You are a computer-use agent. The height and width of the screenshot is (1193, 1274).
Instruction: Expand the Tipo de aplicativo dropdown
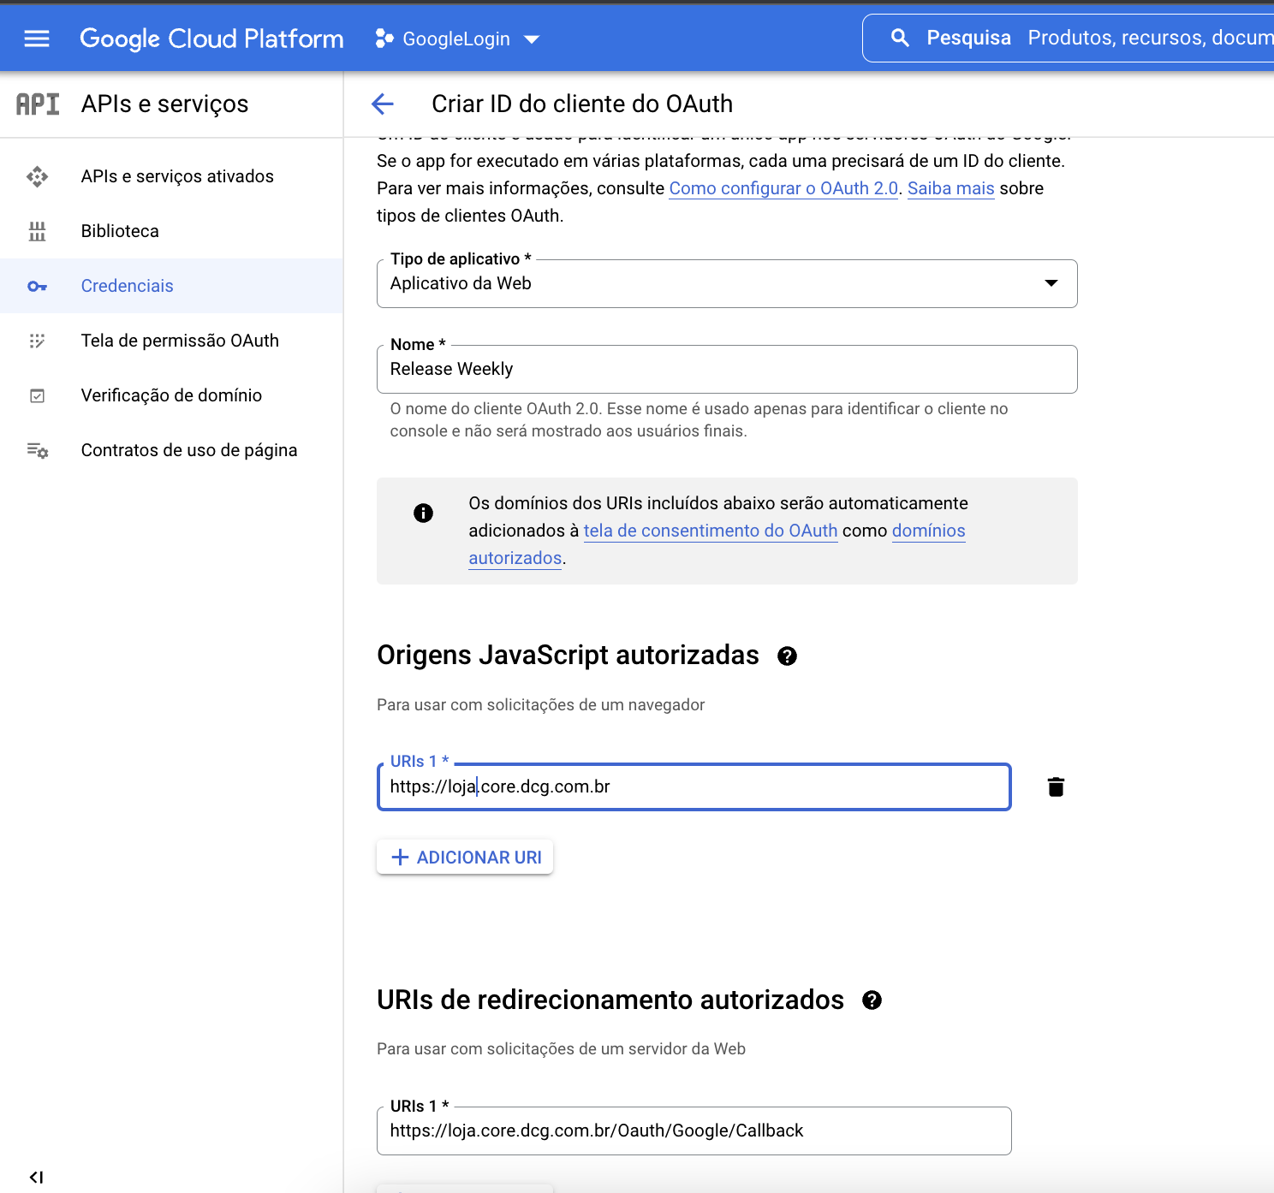tap(727, 283)
